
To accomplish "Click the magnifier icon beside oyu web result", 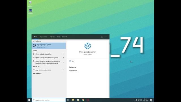I will (34, 70).
